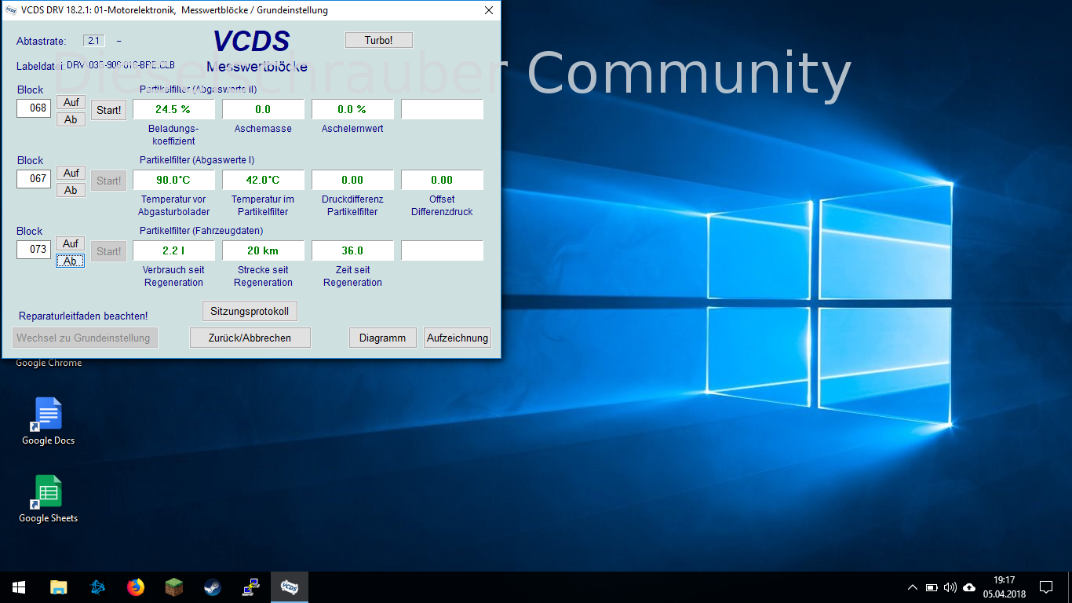Decrease block 067 with Ab
Screen dimensions: 1072x603
pos(71,190)
